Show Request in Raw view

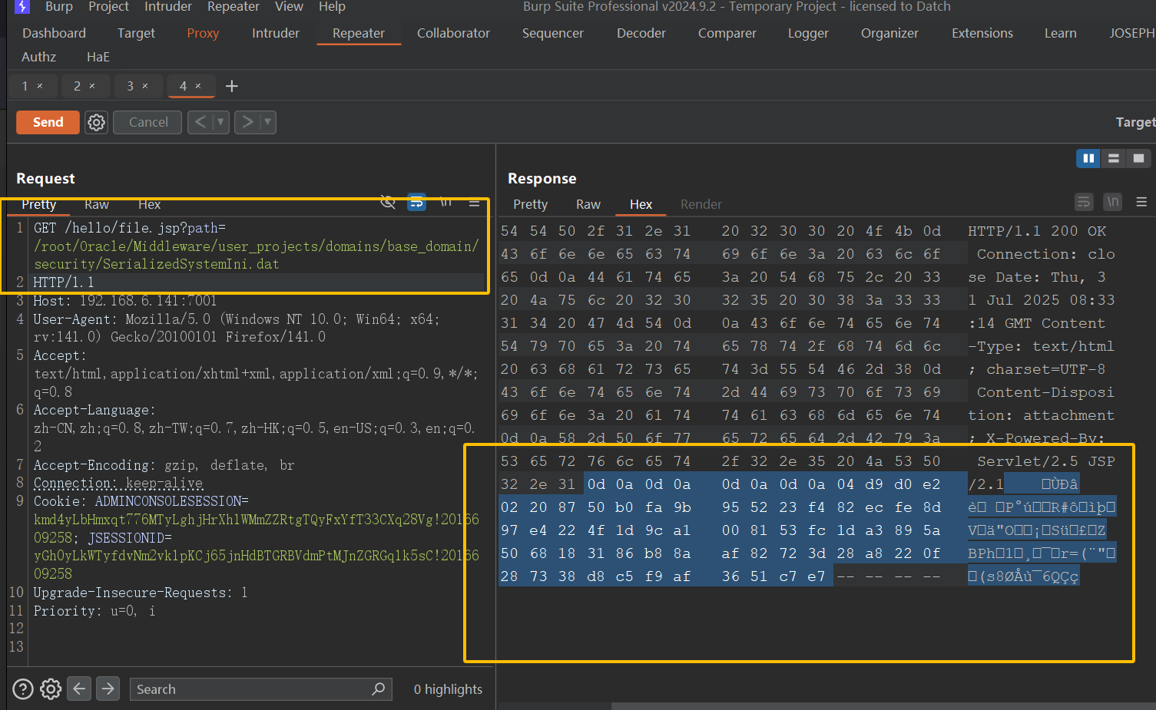pos(97,204)
